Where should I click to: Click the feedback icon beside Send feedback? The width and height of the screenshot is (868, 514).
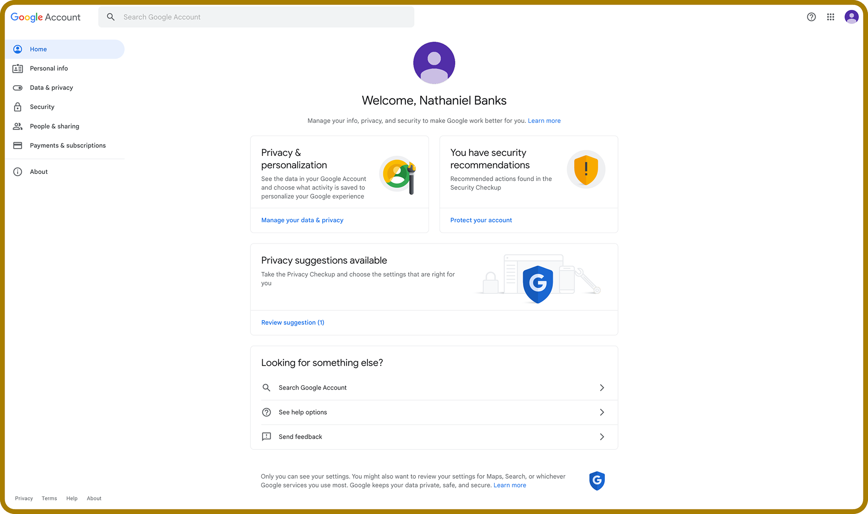pos(266,437)
